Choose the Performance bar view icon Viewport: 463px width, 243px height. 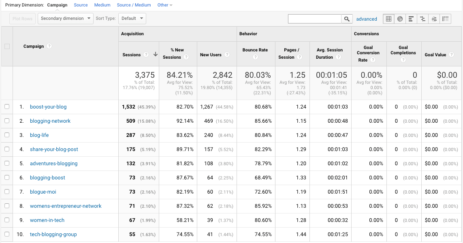click(411, 19)
